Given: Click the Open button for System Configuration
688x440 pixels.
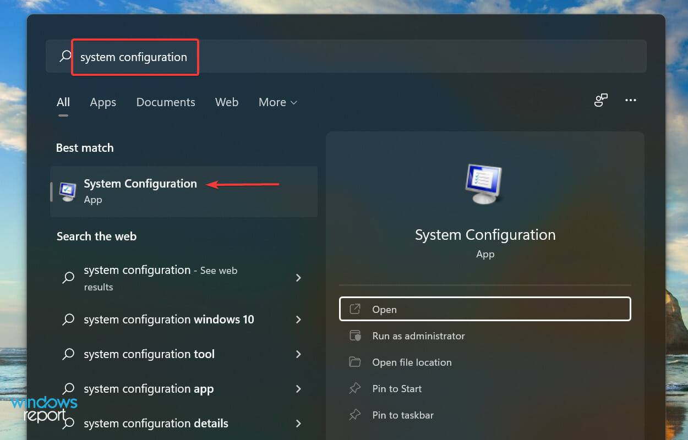Looking at the screenshot, I should coord(485,309).
